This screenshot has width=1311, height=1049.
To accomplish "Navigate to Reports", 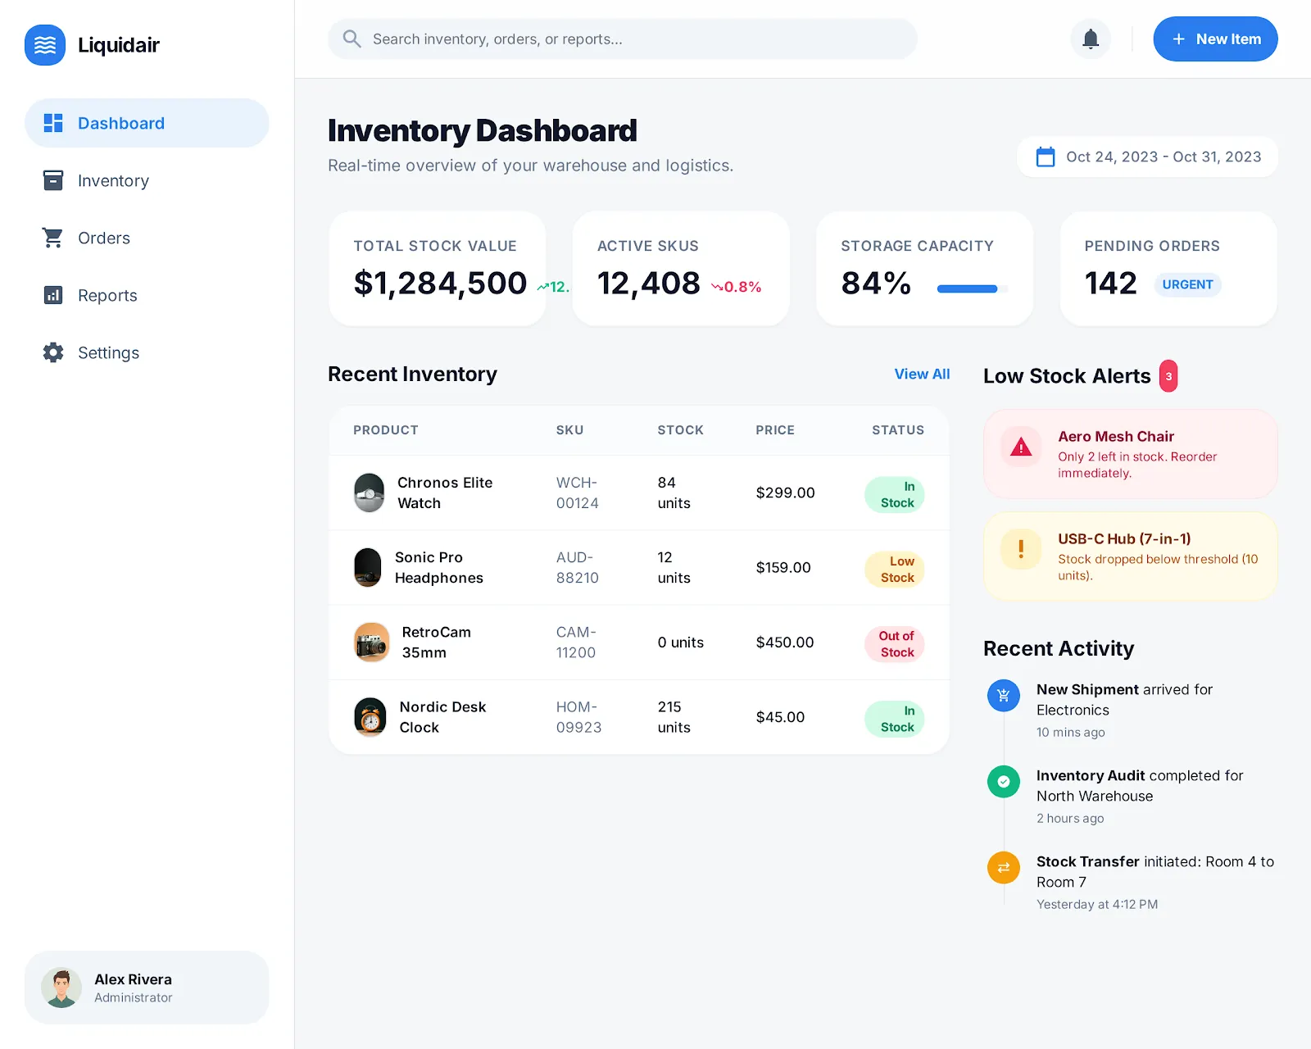I will pos(147,295).
